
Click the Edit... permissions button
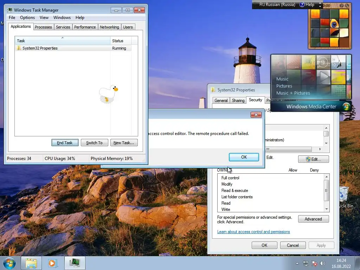pos(313,159)
